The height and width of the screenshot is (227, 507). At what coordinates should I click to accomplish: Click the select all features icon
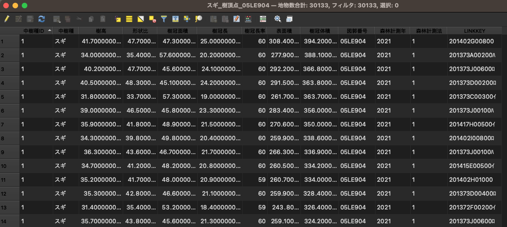click(x=129, y=19)
